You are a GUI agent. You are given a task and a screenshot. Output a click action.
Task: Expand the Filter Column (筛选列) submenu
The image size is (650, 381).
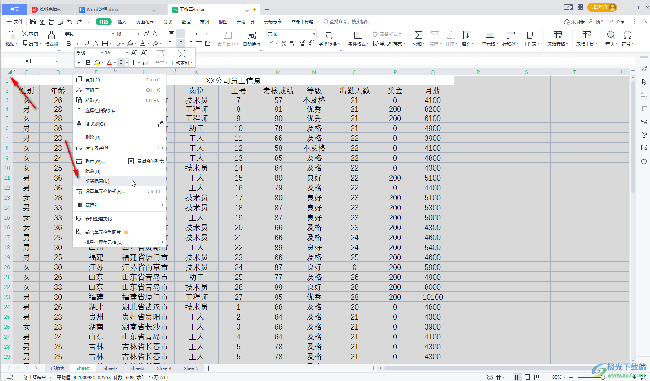(x=163, y=205)
